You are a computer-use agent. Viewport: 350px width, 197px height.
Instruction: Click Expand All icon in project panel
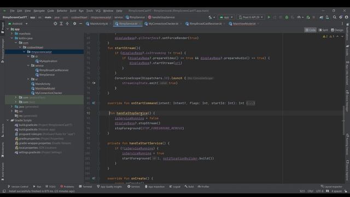point(61,24)
